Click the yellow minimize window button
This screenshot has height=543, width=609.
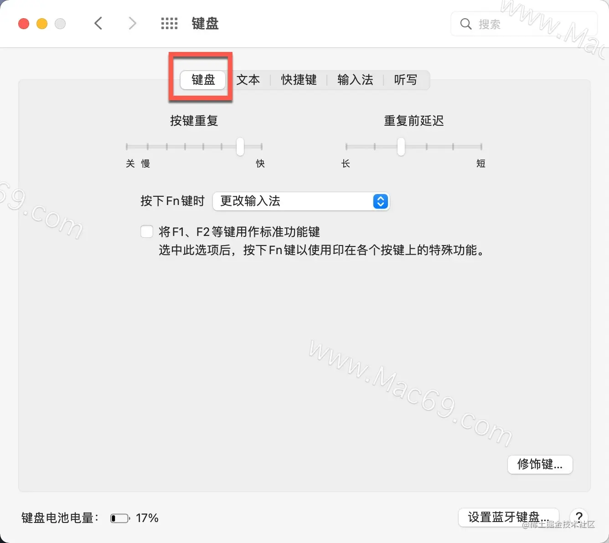click(42, 24)
